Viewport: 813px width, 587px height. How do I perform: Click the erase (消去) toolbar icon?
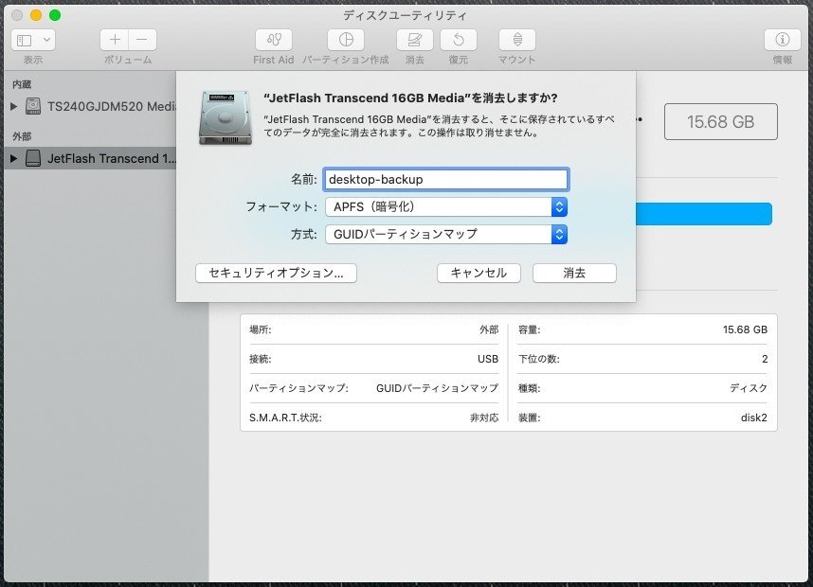(415, 40)
